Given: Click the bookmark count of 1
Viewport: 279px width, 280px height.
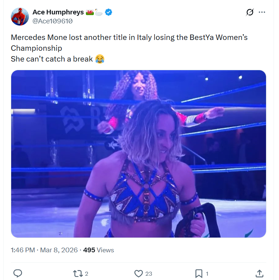Looking at the screenshot, I should [207, 274].
